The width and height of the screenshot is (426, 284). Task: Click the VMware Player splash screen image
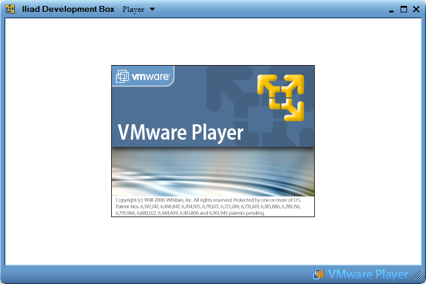click(213, 141)
